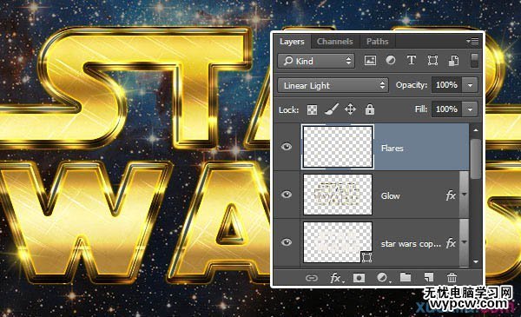The image size is (521, 317).
Task: Select the star wars copy layer thumbnail
Action: (338, 242)
